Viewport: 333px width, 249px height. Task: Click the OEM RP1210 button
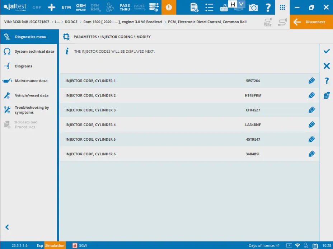point(81,7)
